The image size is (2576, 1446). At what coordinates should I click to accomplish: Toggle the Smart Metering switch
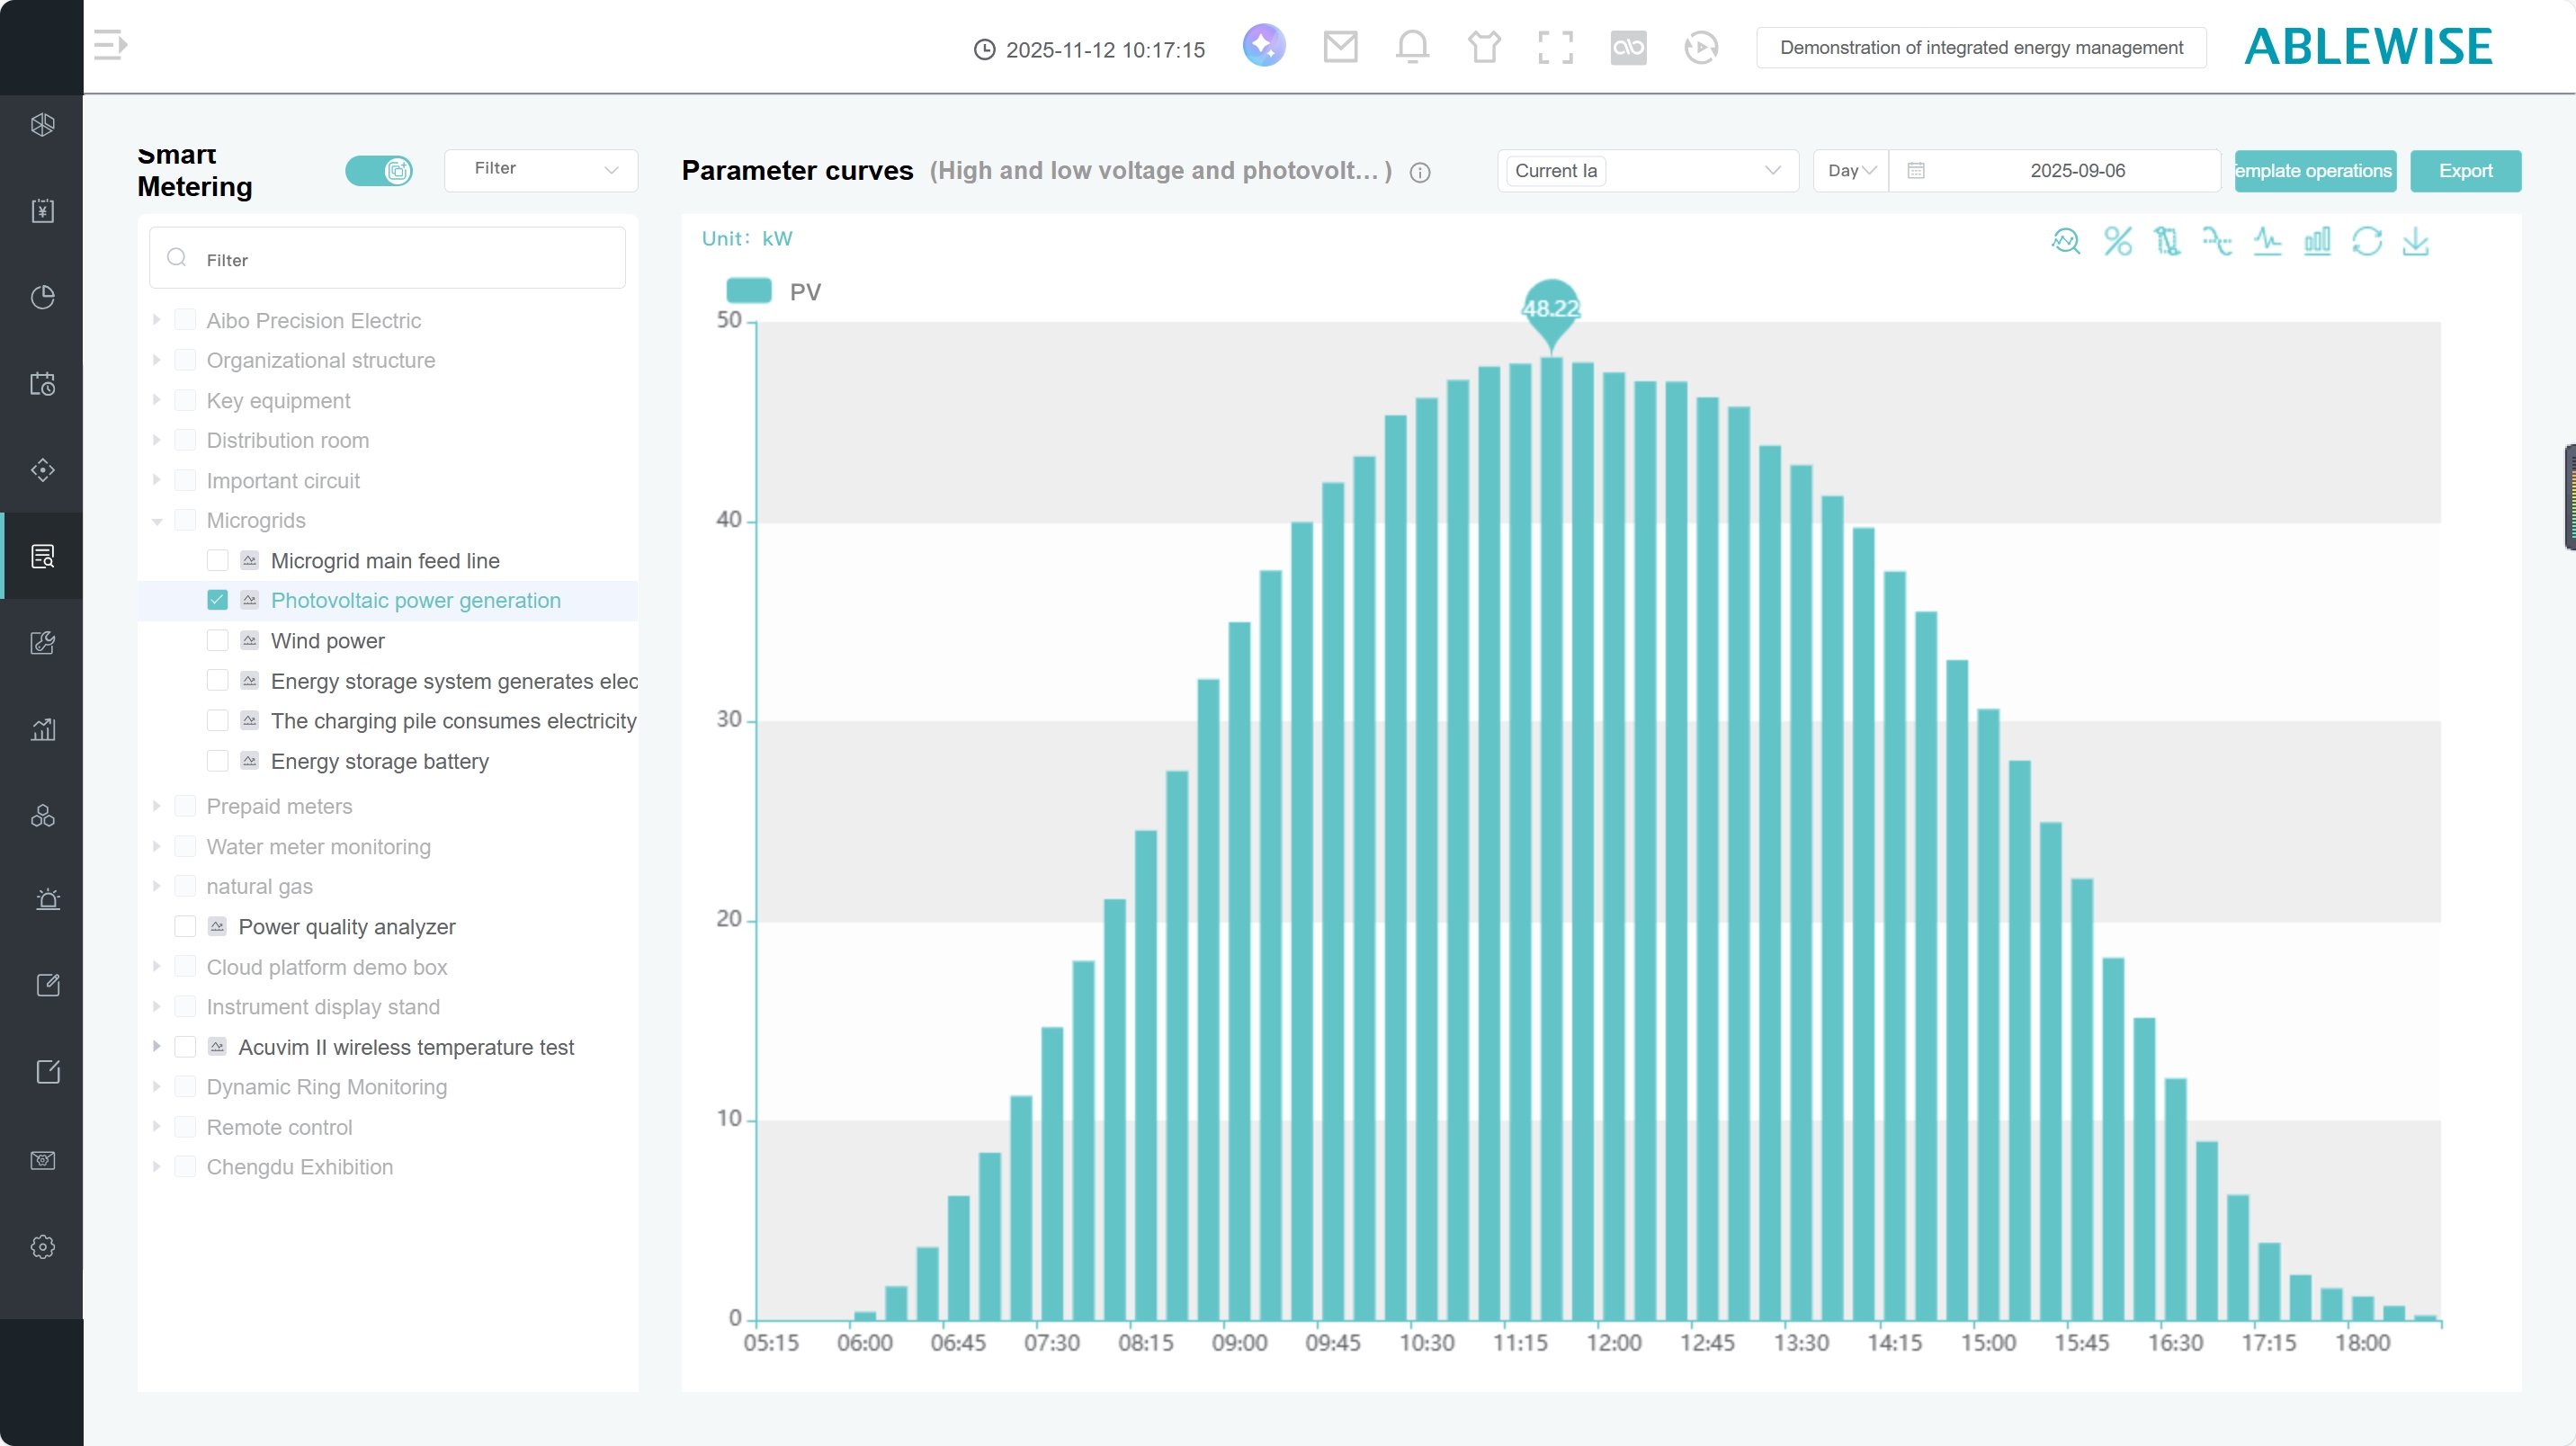point(379,171)
